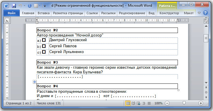213x111 pixels.
Task: Click the answer field under question 3
Action: click(60, 77)
